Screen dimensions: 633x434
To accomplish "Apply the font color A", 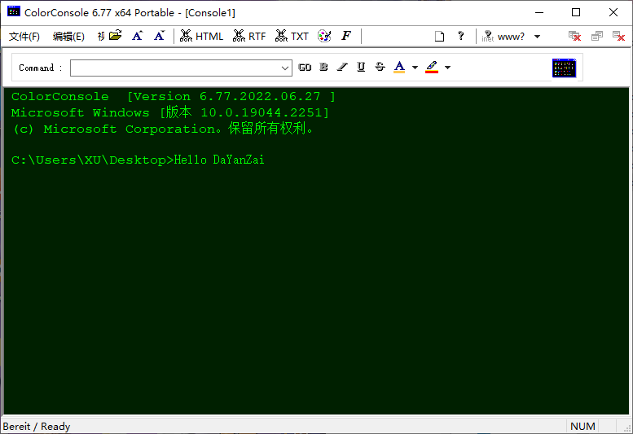I will coord(399,67).
